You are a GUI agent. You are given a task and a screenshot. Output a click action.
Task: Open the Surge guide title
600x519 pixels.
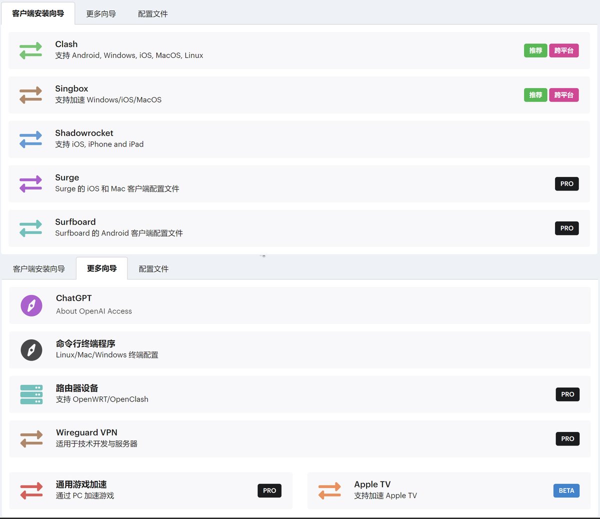67,177
